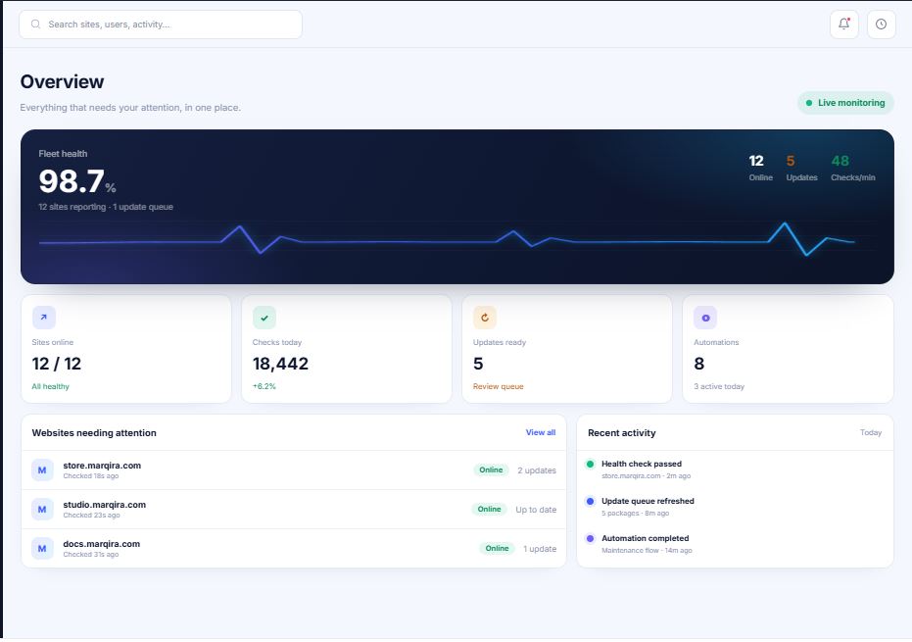Click the Checks today checkmark icon
Image resolution: width=912 pixels, height=642 pixels.
pos(264,318)
